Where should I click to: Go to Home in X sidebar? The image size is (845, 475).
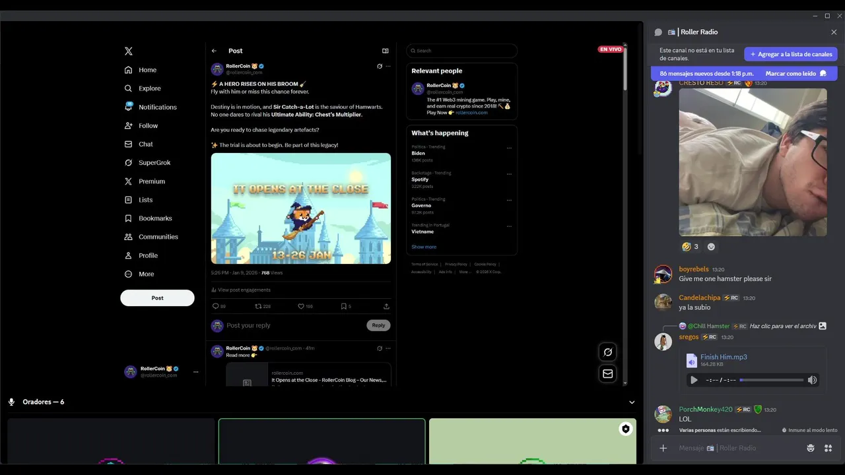click(141, 70)
